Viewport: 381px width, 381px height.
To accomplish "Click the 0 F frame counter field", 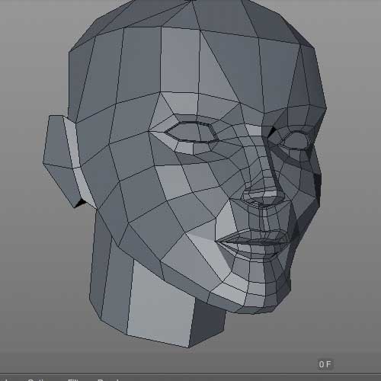I will point(325,364).
